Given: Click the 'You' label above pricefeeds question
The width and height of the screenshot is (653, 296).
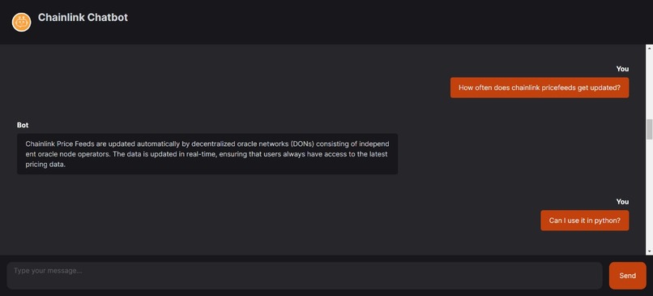Looking at the screenshot, I should click(x=622, y=69).
